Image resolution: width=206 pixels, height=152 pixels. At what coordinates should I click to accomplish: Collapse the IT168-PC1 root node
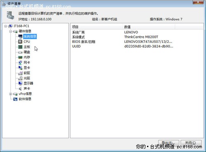point(5,26)
